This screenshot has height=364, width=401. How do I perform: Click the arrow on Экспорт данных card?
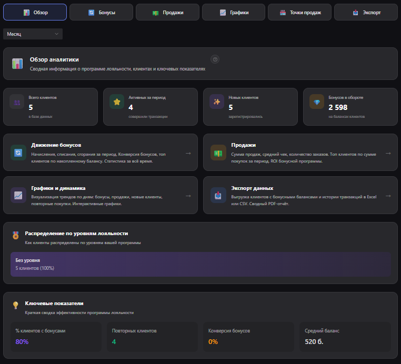[x=388, y=196]
